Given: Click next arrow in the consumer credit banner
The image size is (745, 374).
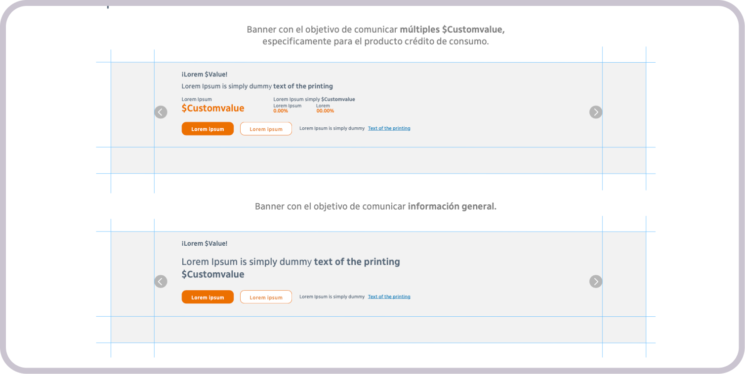Looking at the screenshot, I should coord(596,112).
